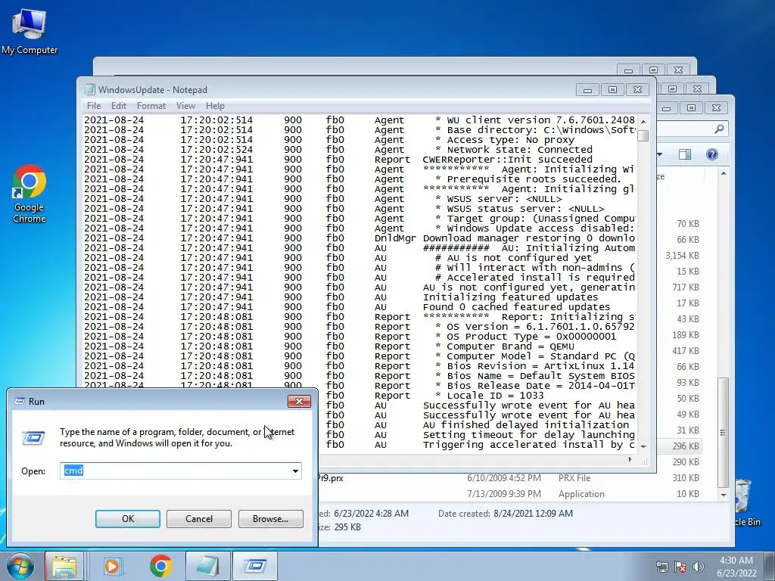
Task: Open Explorer help question mark icon
Action: pyautogui.click(x=711, y=154)
